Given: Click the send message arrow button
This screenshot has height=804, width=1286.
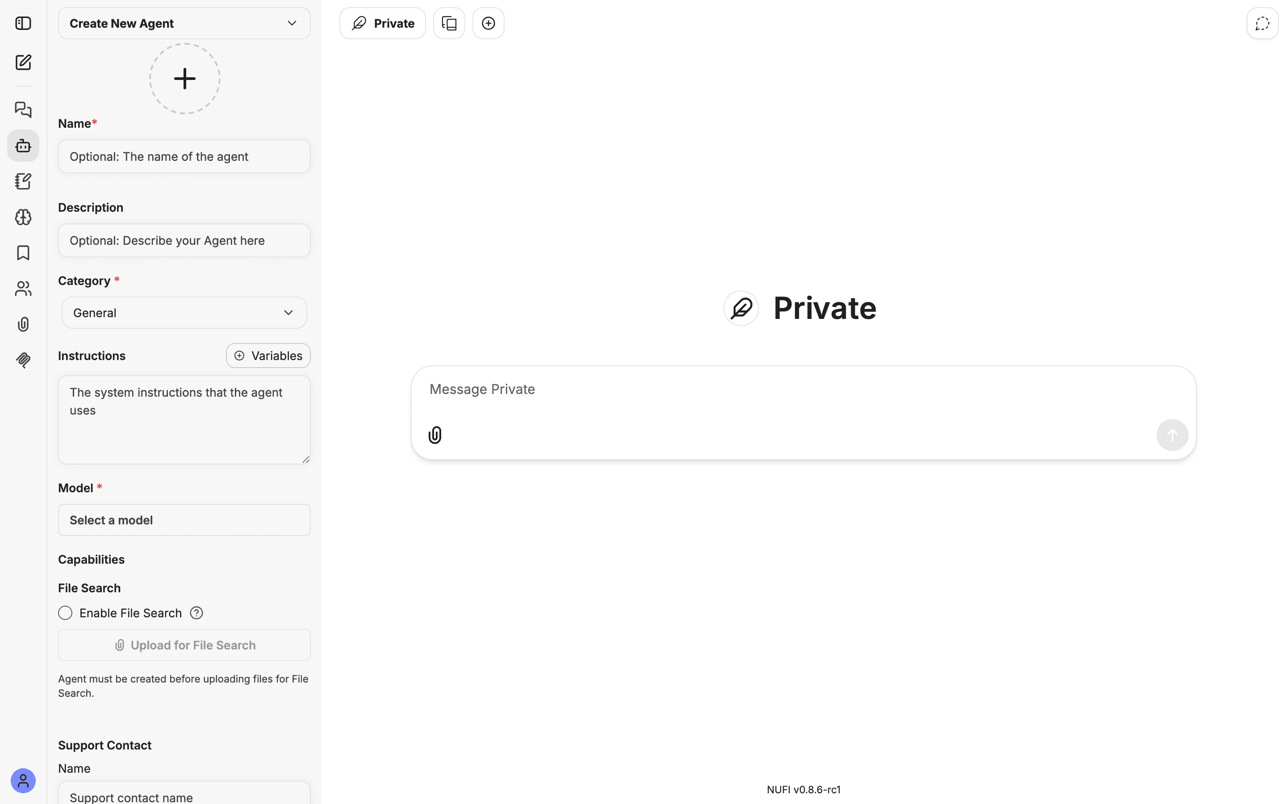Looking at the screenshot, I should tap(1172, 435).
